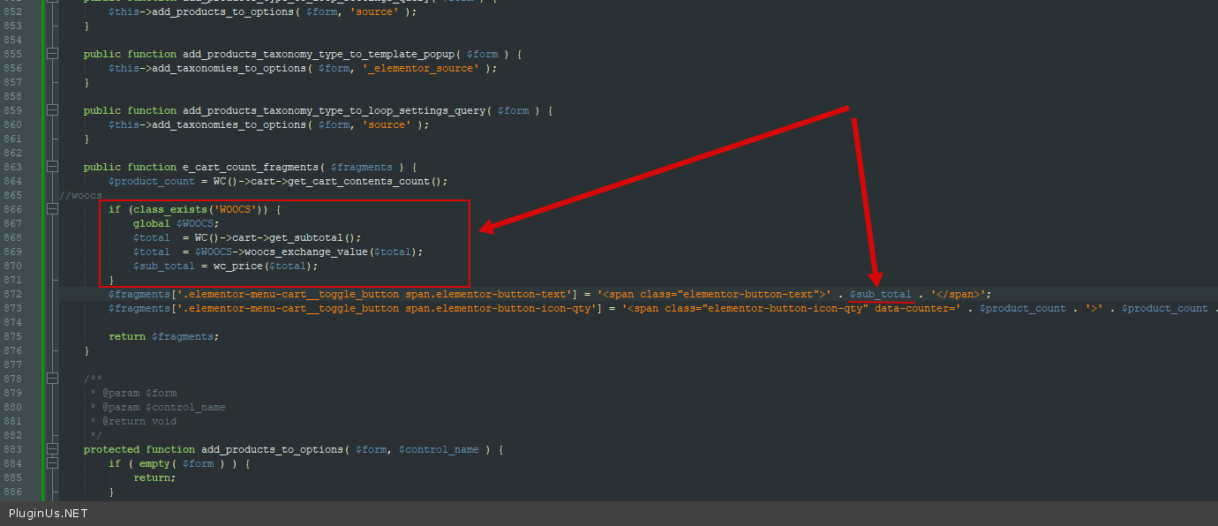The width and height of the screenshot is (1218, 526).
Task: Collapse the @param doc comment block
Action: [x=52, y=379]
